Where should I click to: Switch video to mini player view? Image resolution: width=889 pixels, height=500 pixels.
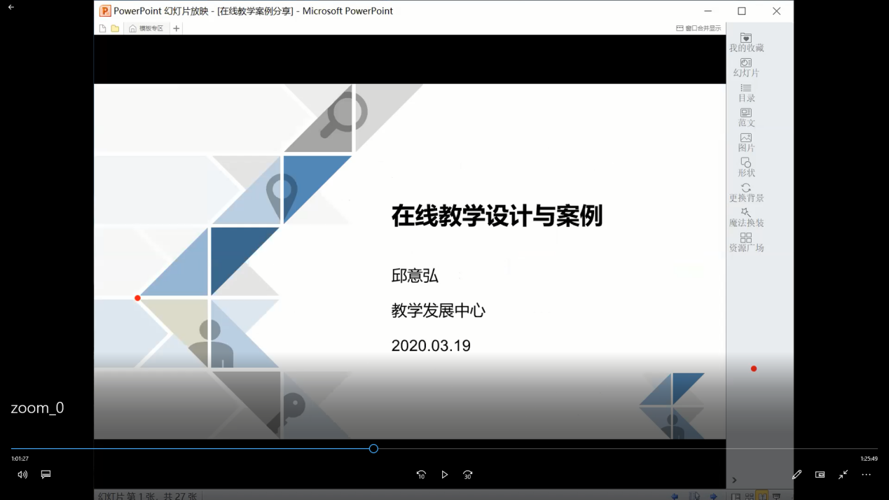click(x=820, y=475)
